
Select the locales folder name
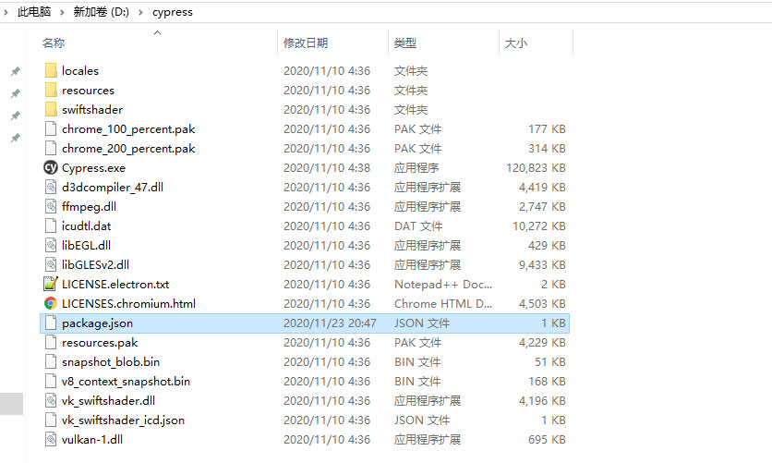coord(80,71)
